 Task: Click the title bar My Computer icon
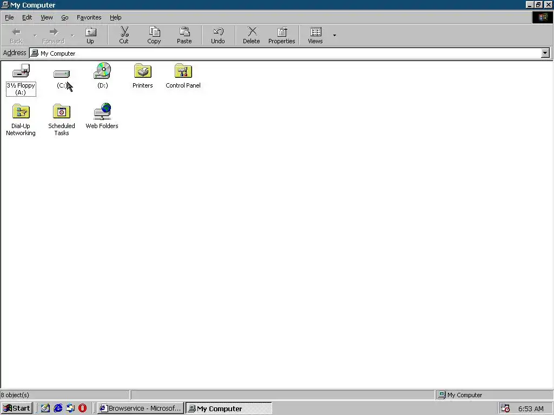(5, 5)
